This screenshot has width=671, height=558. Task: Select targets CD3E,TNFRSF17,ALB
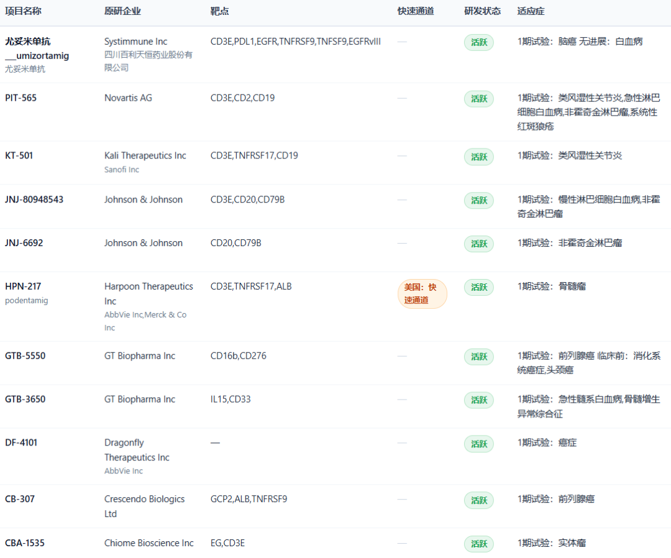251,286
